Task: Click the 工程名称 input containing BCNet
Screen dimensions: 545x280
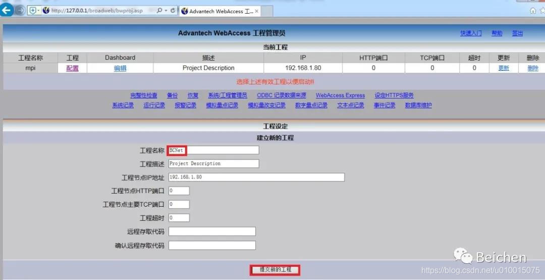Action: [214, 150]
